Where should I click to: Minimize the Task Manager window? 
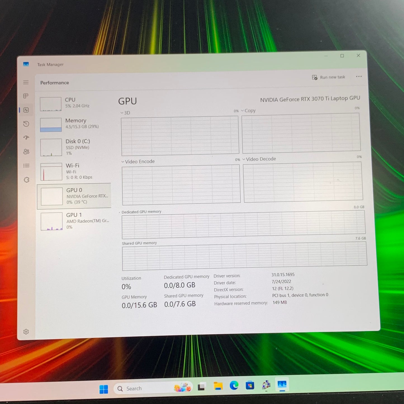click(x=326, y=56)
